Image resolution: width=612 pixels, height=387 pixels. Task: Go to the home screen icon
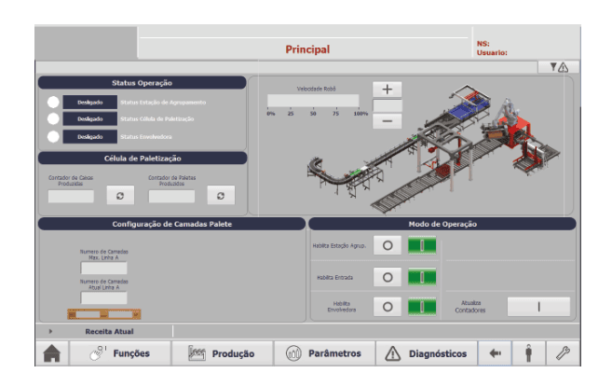tap(52, 353)
